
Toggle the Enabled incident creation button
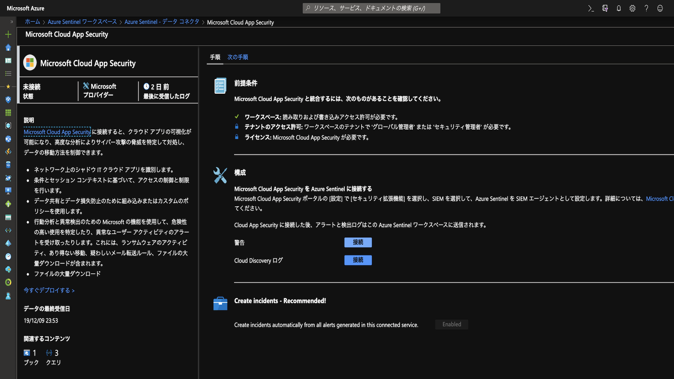coord(451,324)
